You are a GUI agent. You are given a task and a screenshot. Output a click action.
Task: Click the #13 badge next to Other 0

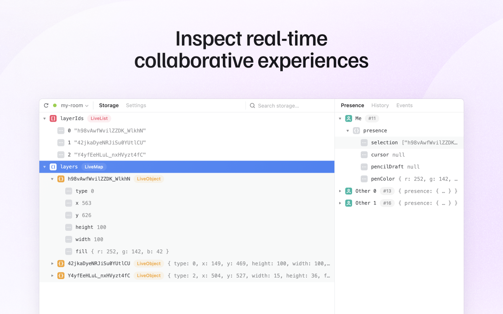pos(387,191)
